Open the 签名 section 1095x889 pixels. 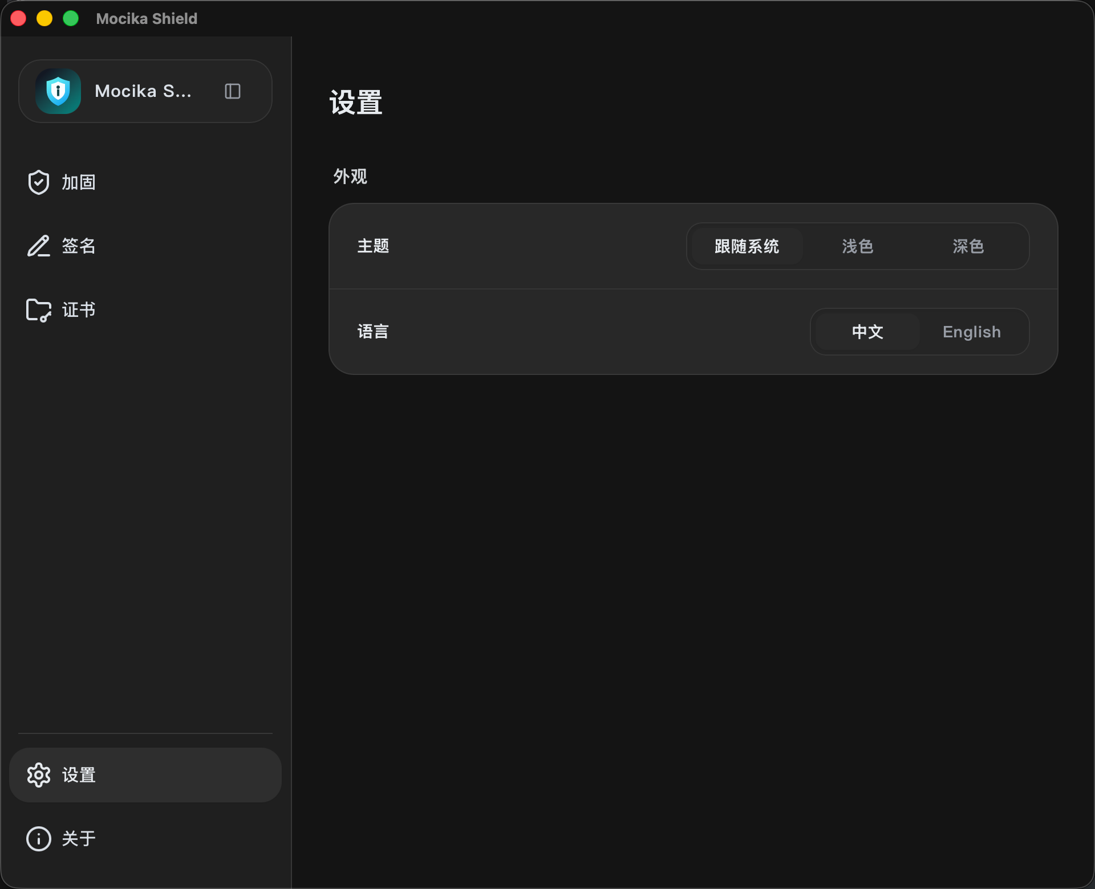[x=145, y=246]
